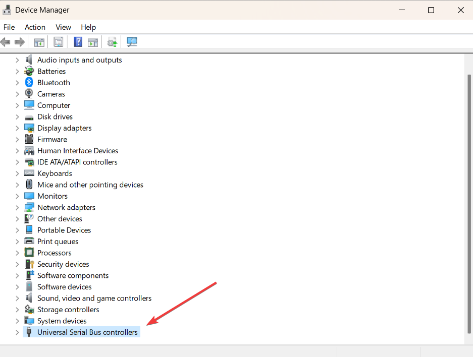Click the Portable Devices icon
Viewport: 473px width, 357px height.
29,230
